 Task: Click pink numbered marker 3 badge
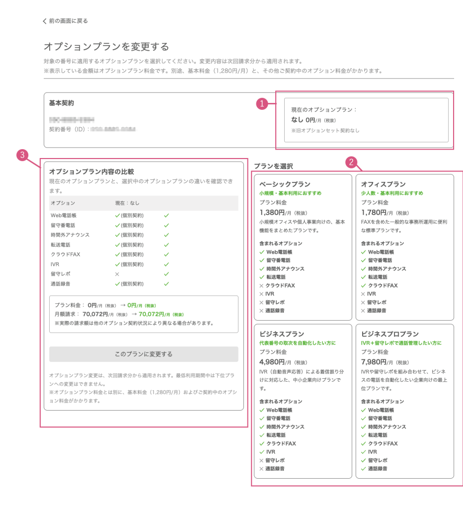point(22,155)
